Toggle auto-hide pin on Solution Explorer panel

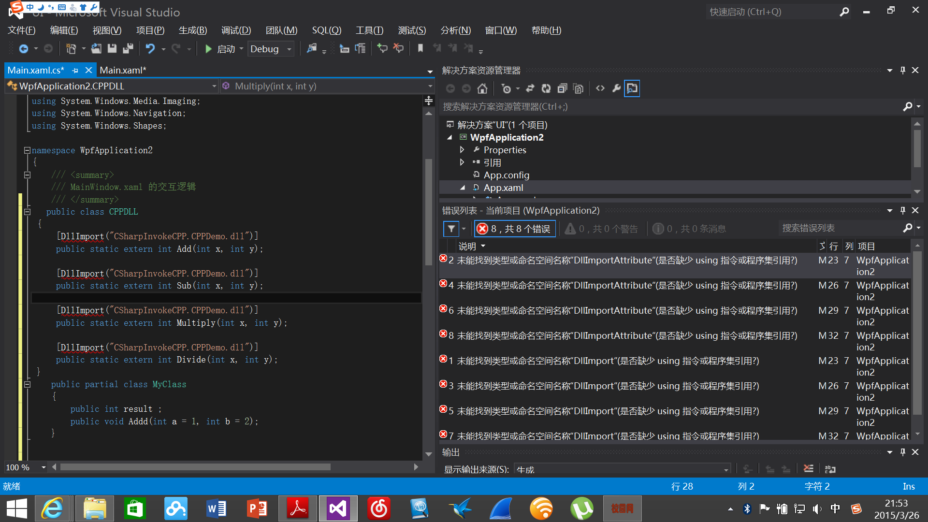902,71
